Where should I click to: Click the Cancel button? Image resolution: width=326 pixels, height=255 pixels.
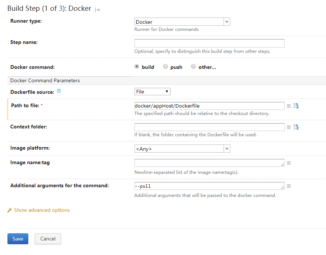pyautogui.click(x=48, y=239)
